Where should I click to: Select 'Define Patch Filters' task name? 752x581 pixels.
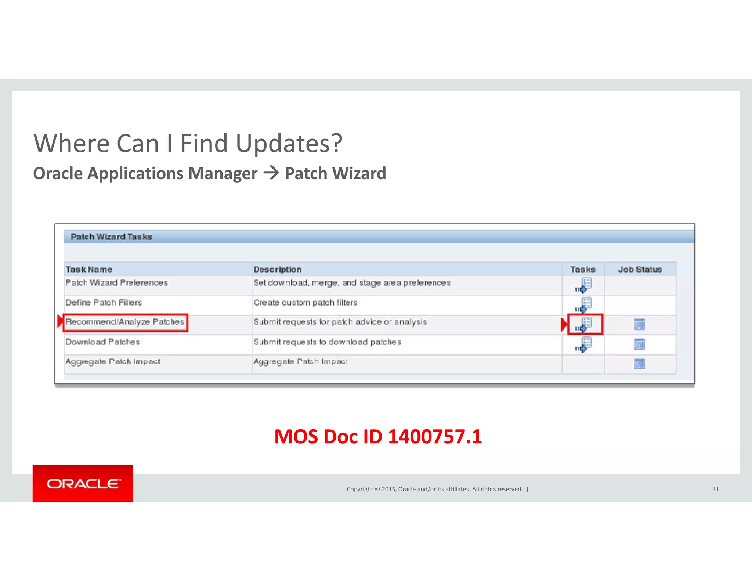tap(104, 303)
